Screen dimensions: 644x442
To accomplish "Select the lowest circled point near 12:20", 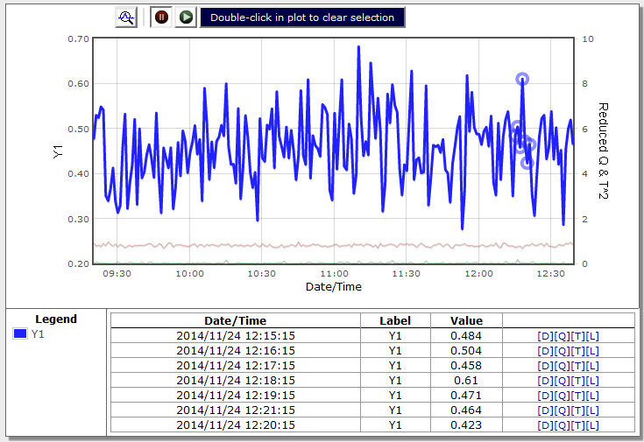I will pos(527,163).
